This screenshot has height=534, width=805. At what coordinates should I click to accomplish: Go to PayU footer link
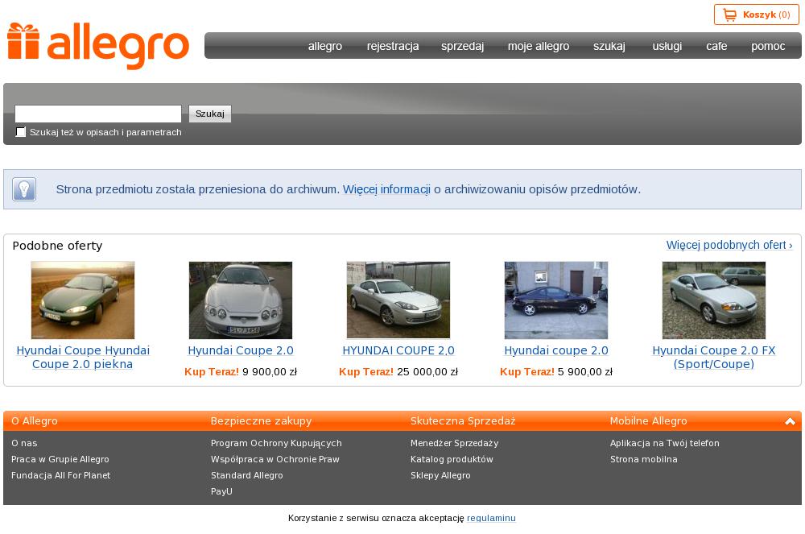pos(222,491)
